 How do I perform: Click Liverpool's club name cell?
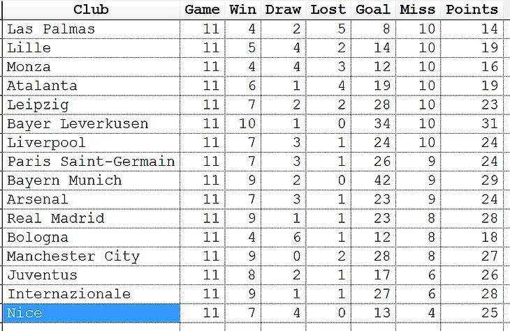(x=91, y=143)
